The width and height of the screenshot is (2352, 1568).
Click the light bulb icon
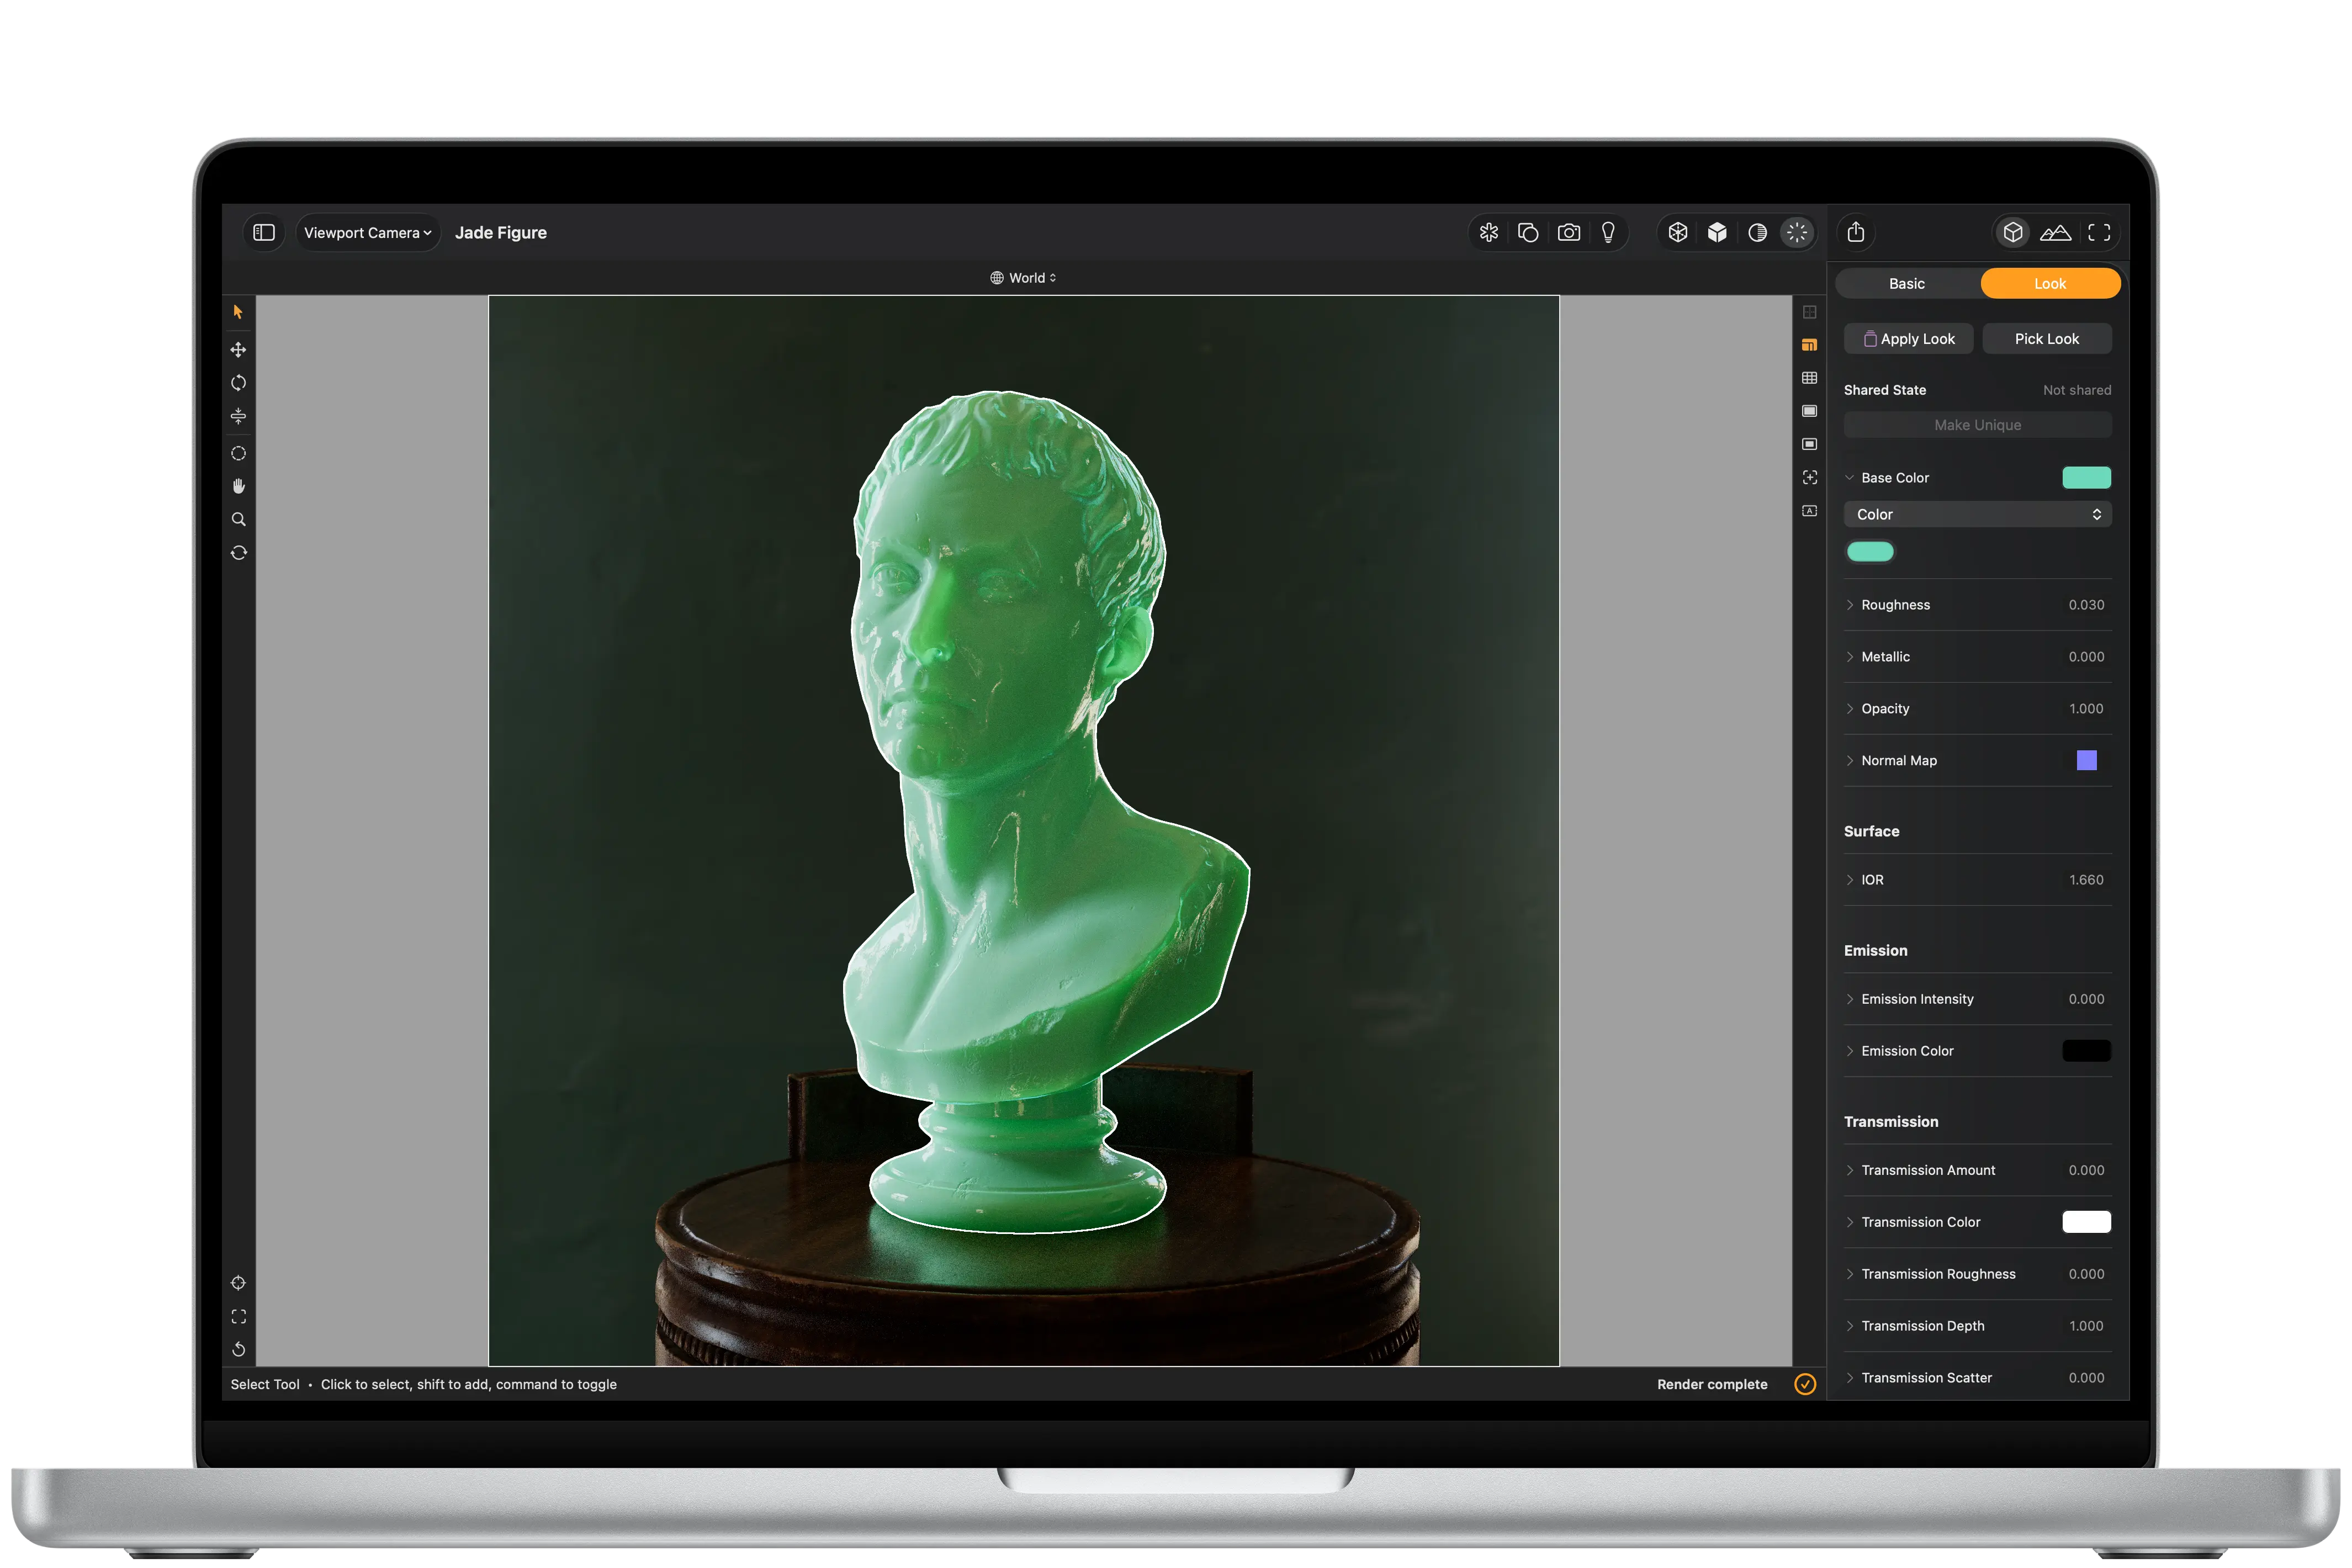point(1608,232)
